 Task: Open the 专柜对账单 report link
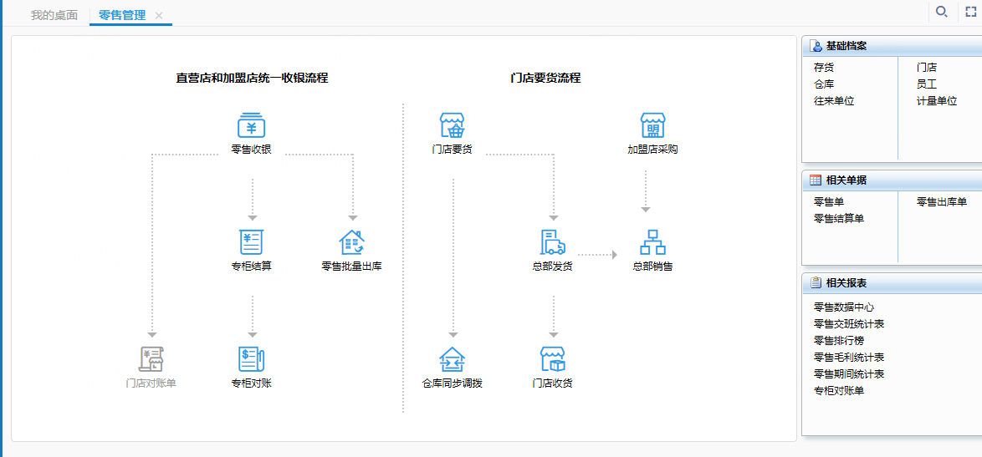point(839,391)
